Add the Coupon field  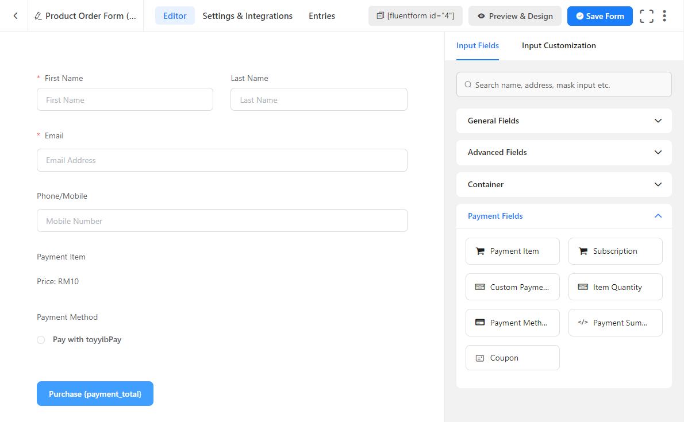pos(512,358)
